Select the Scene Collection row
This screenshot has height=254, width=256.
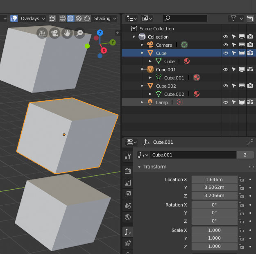172,29
